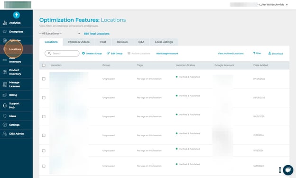
Task: Click the 680 Total Locations link
Action: [96, 34]
